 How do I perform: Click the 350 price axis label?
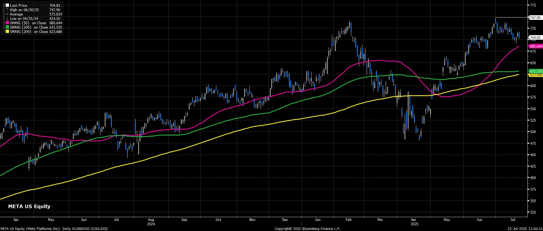point(533,201)
